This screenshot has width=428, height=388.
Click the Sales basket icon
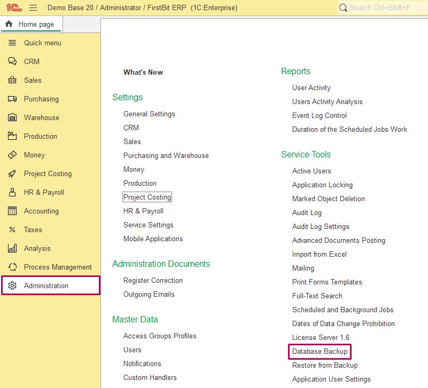coord(12,80)
